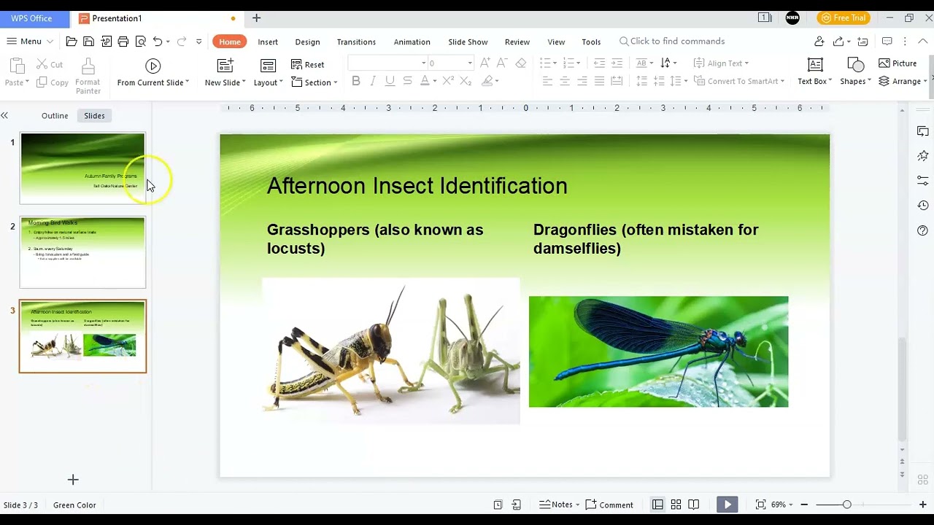
Task: Open the Design tab
Action: (307, 42)
